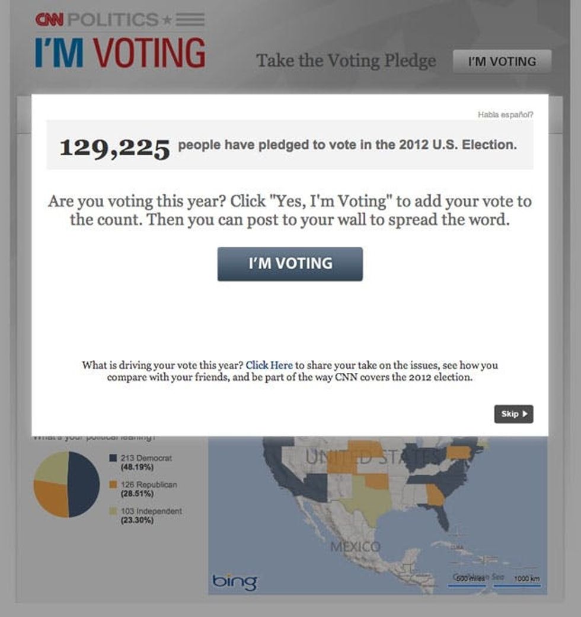Viewport: 581px width, 617px height.
Task: Click the CNN logo in the header
Action: click(x=49, y=20)
